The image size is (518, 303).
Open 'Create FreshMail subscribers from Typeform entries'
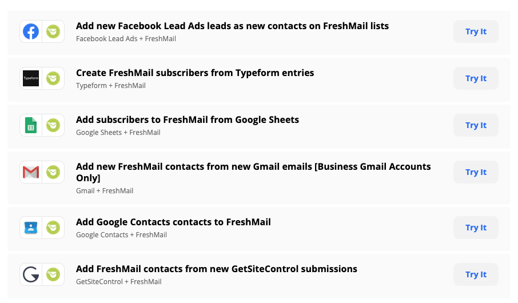tap(195, 73)
